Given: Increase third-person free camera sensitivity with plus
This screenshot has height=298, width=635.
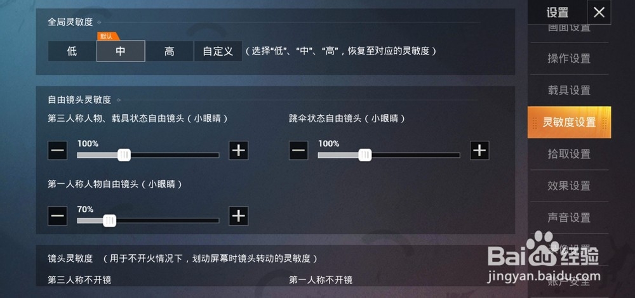Looking at the screenshot, I should [239, 150].
